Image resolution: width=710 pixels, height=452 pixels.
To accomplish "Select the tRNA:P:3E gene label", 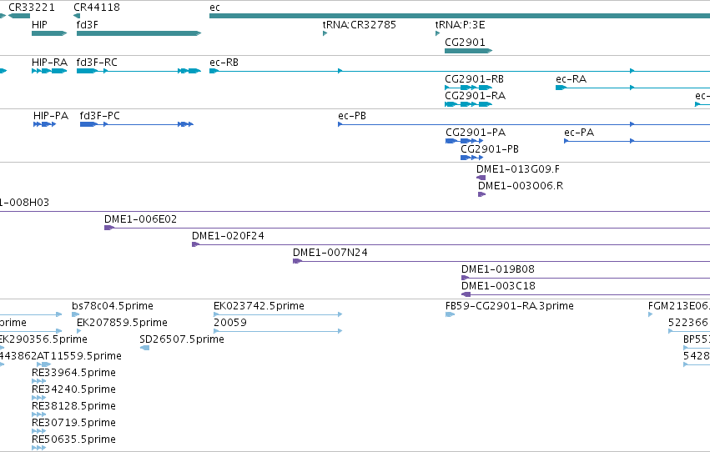I will (460, 24).
